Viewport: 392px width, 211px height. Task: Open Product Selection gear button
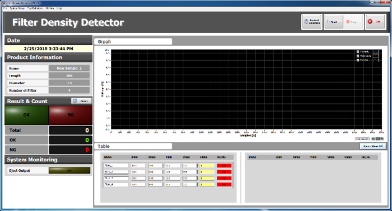[312, 22]
